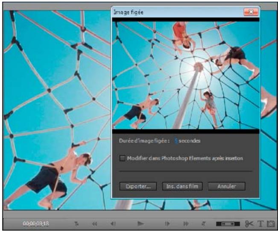Play the clip in monitor
Screen dimensions: 278x231
[x=140, y=224]
